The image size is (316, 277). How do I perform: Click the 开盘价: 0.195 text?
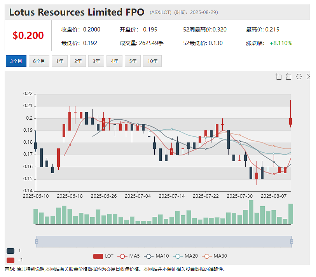[x=138, y=30]
